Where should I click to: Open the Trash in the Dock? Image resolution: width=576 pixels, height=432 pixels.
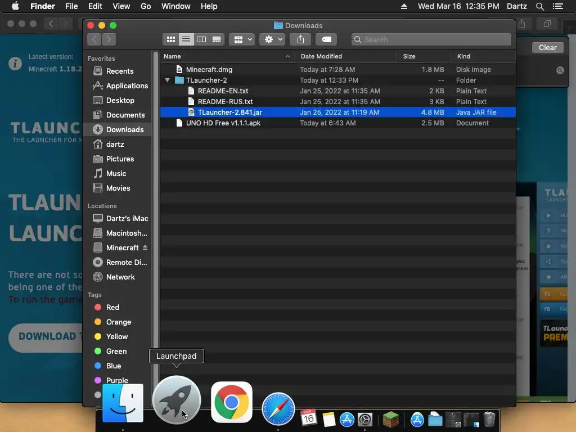click(489, 420)
